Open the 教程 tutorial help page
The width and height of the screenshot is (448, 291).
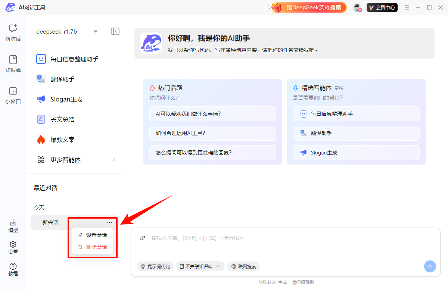coord(13,269)
